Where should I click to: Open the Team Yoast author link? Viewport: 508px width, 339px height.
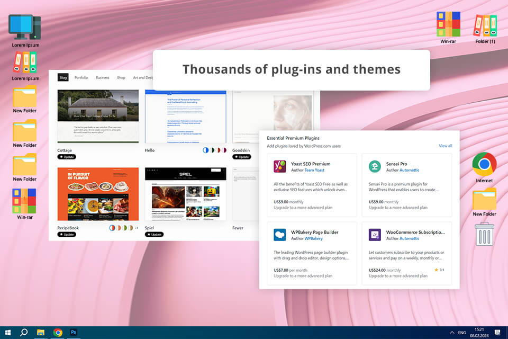tap(314, 170)
